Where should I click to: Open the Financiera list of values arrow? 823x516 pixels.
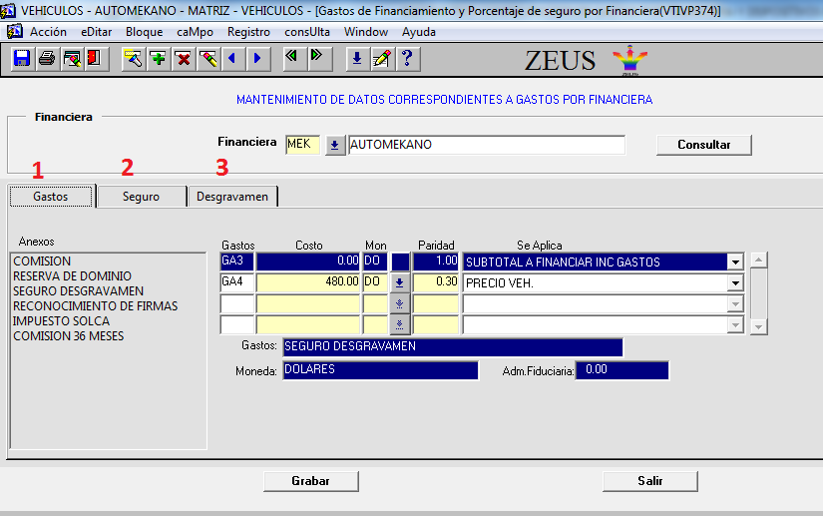(335, 145)
